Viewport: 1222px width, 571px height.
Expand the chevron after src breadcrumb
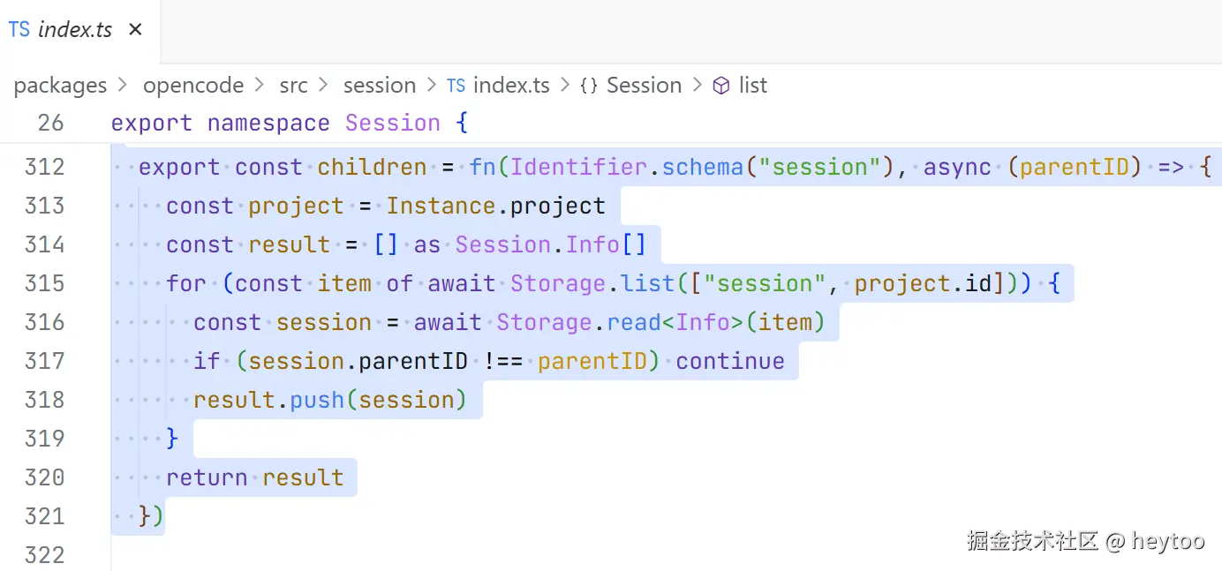tap(325, 86)
